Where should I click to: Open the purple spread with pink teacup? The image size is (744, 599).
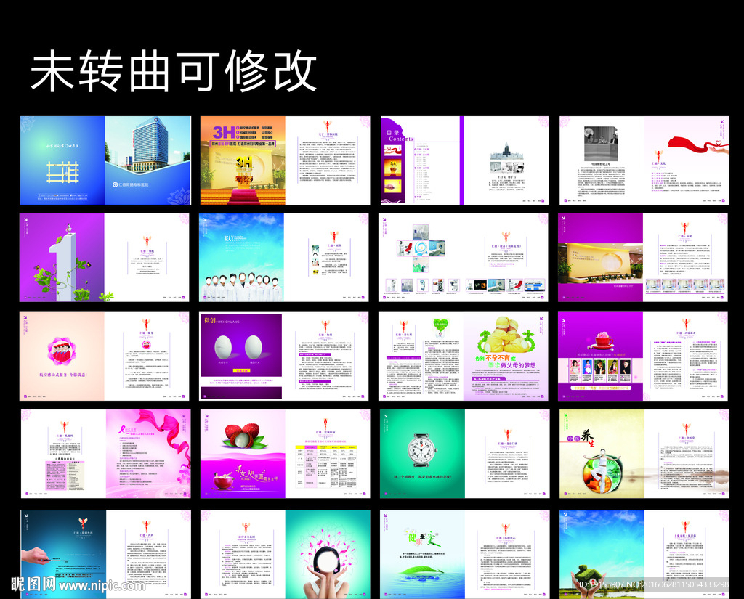tap(643, 356)
